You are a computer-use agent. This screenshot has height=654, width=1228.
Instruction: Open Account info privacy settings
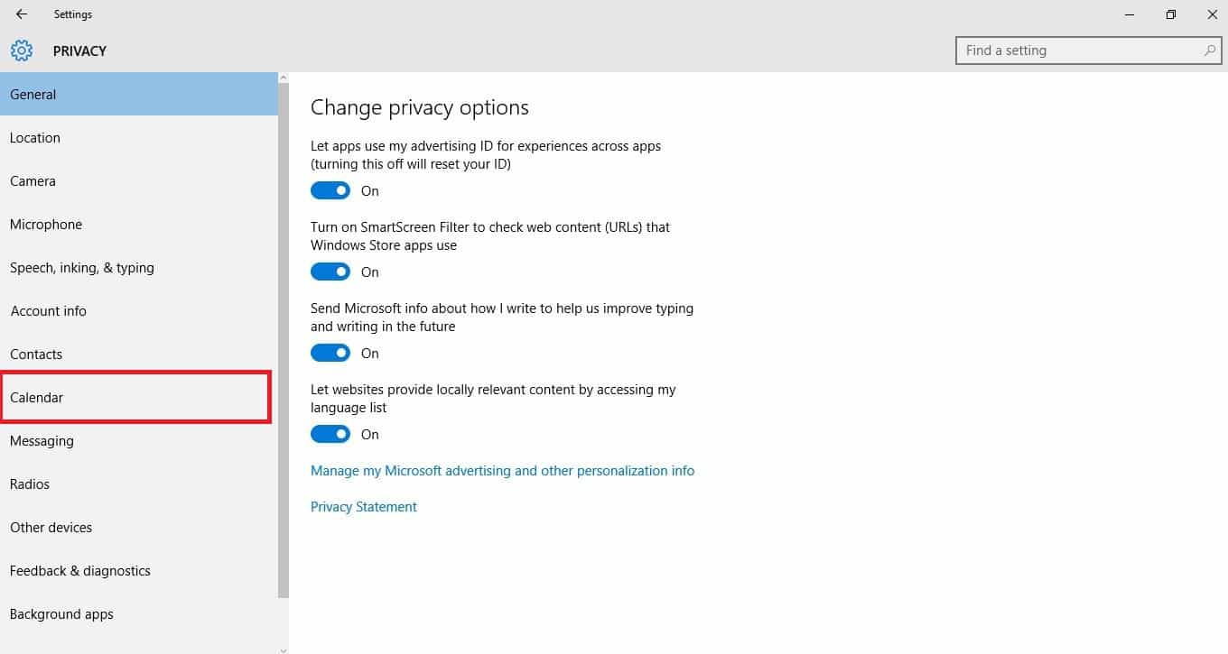(49, 310)
